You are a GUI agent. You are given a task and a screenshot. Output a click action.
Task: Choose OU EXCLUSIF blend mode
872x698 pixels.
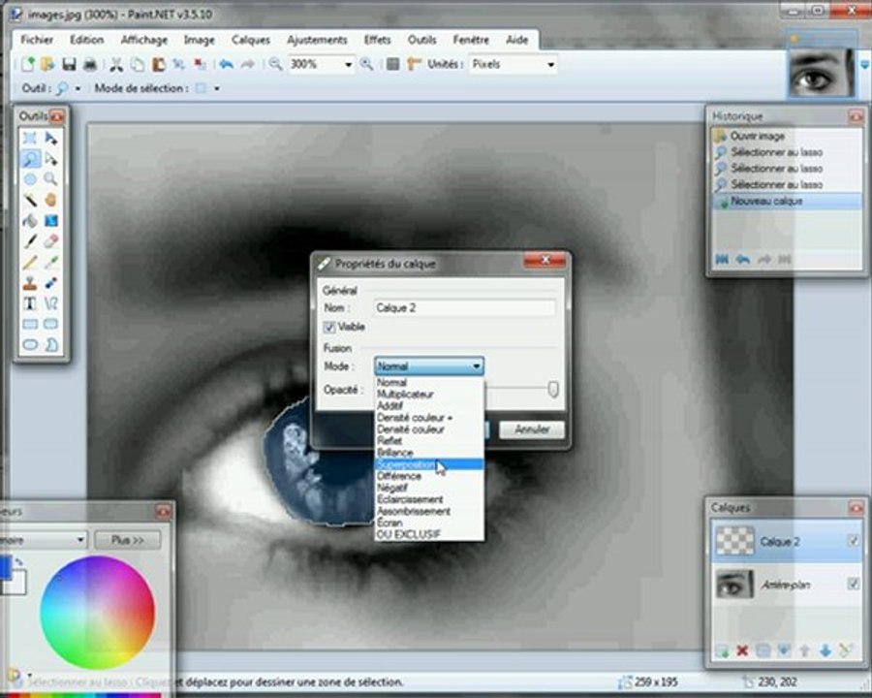coord(429,534)
